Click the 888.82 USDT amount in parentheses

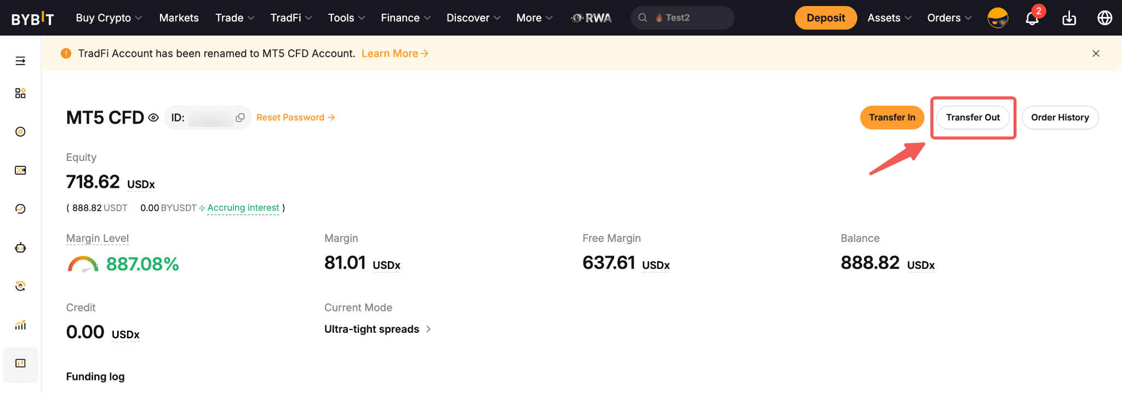click(x=100, y=208)
